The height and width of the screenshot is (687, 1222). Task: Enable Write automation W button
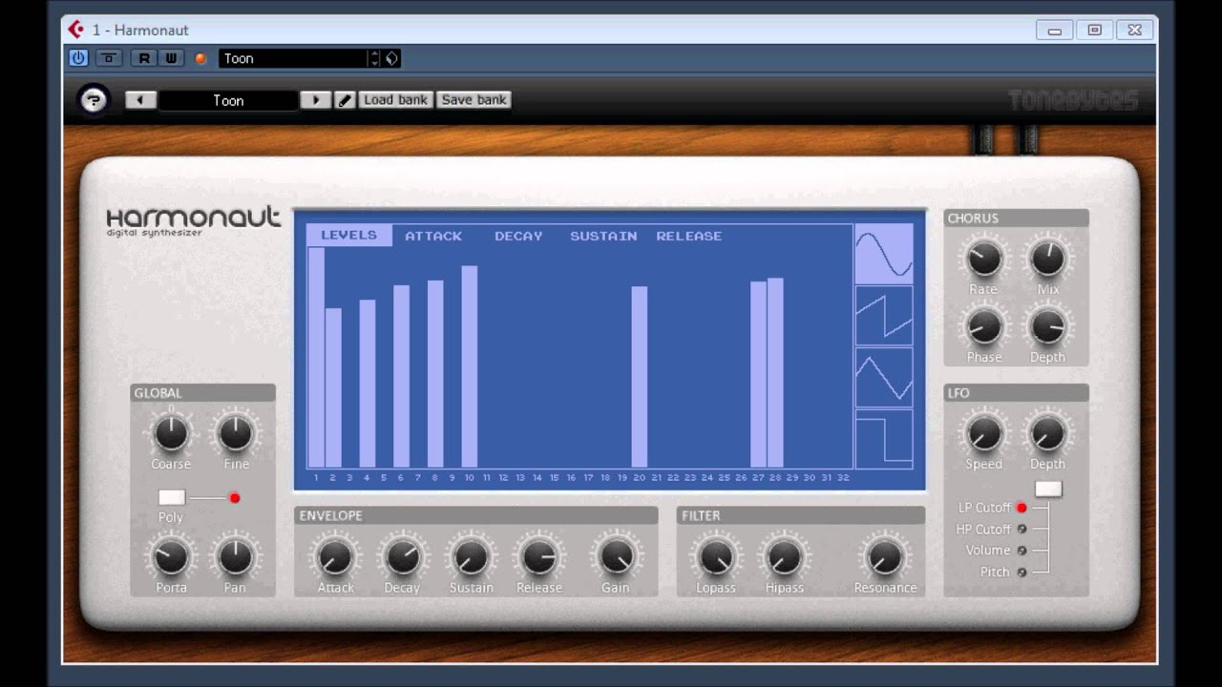(x=171, y=58)
